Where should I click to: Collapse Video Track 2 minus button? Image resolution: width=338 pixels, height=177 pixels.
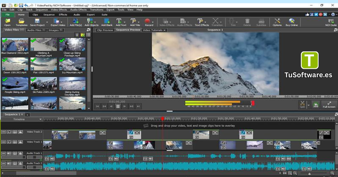[x=3, y=132]
